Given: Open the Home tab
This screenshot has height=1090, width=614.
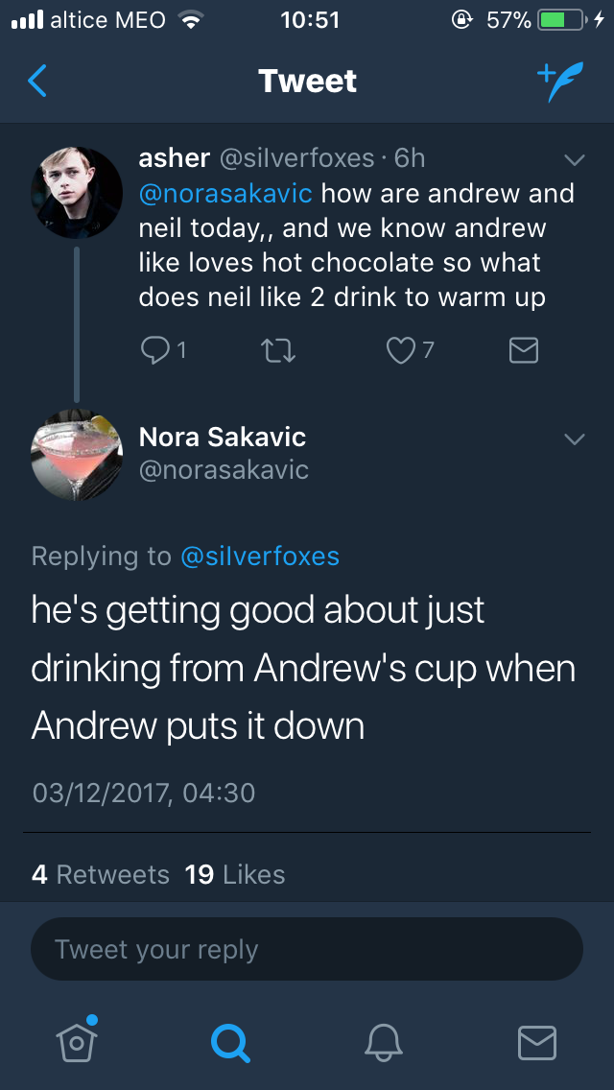Looking at the screenshot, I should pos(77,1040).
